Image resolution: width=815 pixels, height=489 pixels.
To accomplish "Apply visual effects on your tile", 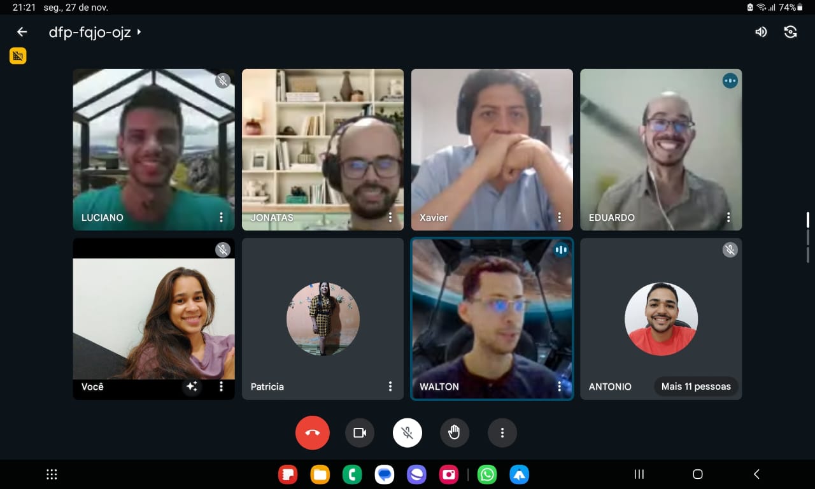I will 192,386.
